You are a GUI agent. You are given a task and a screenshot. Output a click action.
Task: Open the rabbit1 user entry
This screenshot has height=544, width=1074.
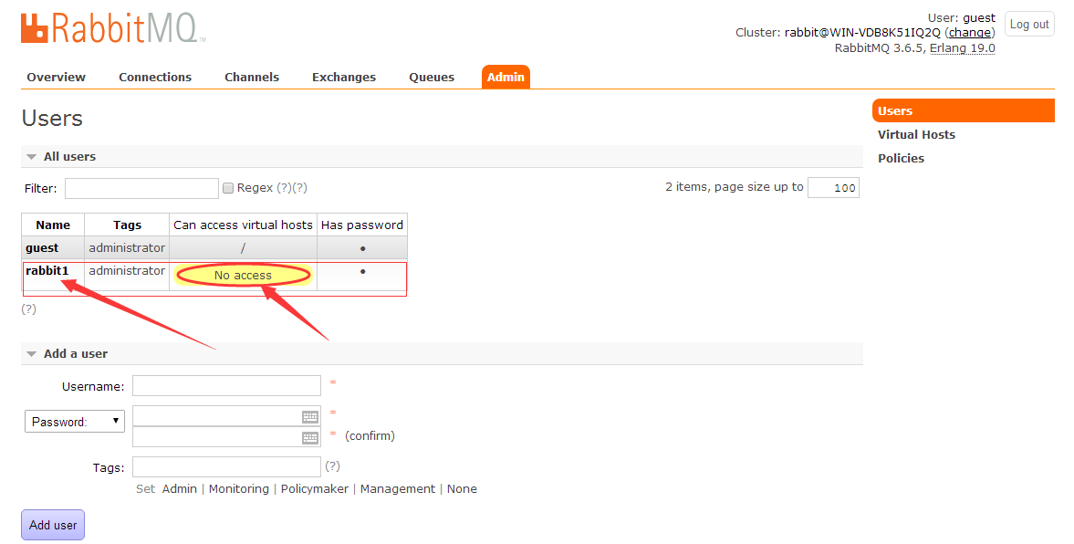pyautogui.click(x=47, y=270)
